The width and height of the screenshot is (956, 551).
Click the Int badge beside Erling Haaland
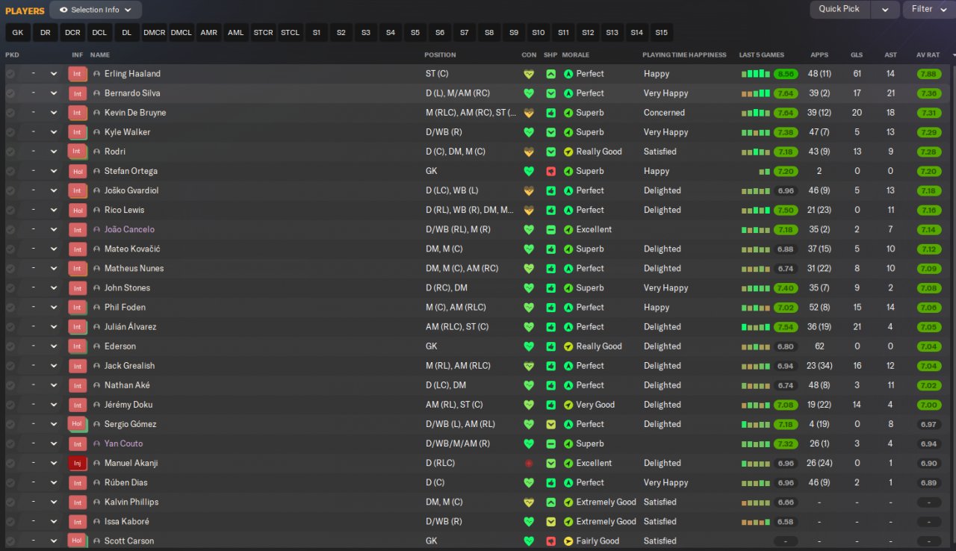(x=78, y=74)
